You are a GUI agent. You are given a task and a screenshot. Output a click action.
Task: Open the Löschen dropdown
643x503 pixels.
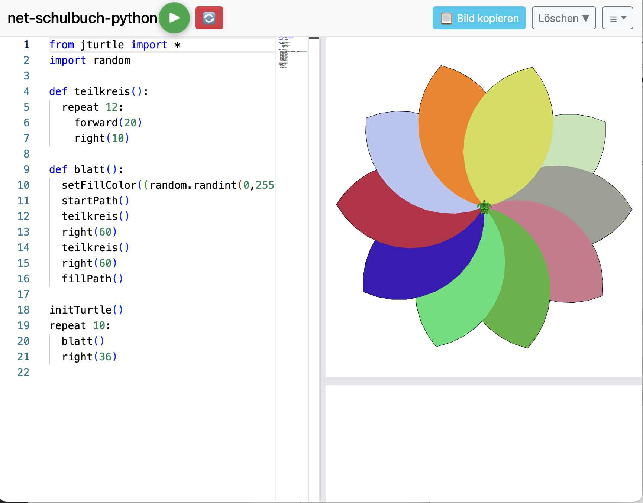click(563, 18)
